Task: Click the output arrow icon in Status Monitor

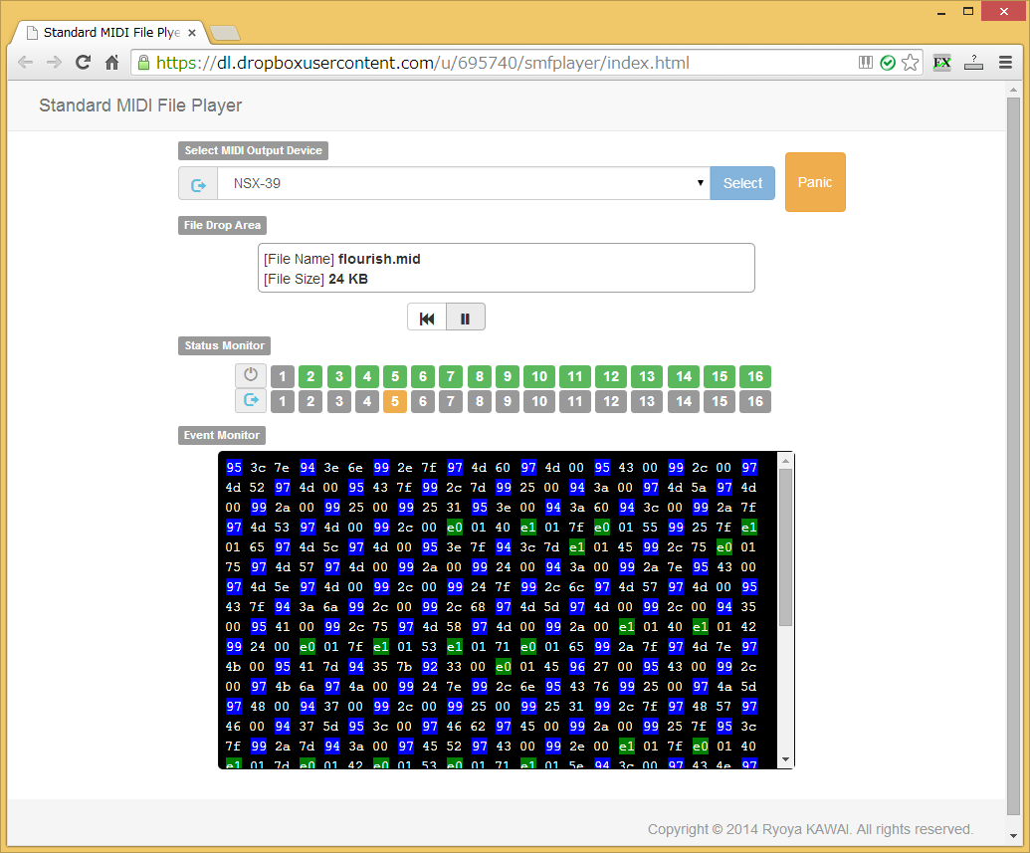Action: (x=251, y=400)
